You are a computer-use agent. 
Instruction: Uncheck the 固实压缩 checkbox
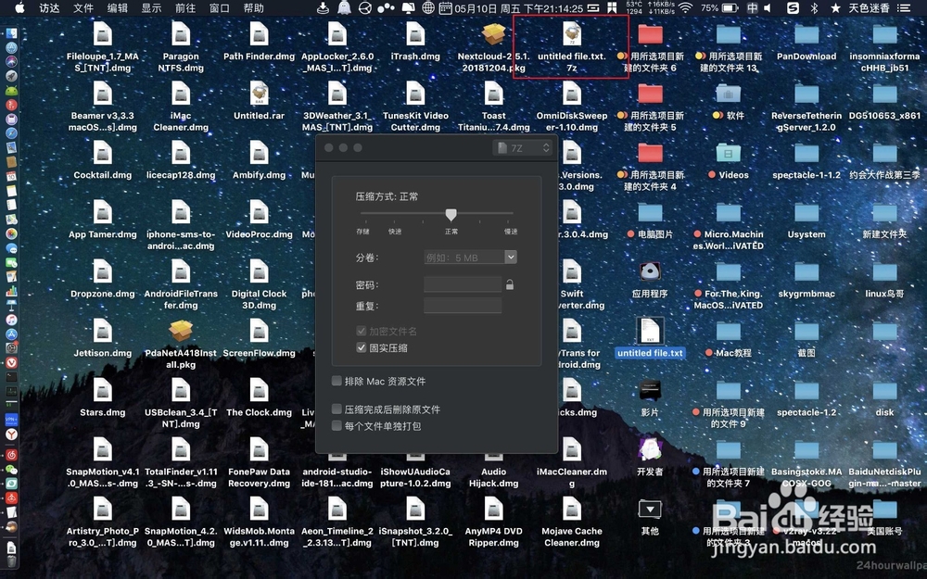[x=362, y=348]
